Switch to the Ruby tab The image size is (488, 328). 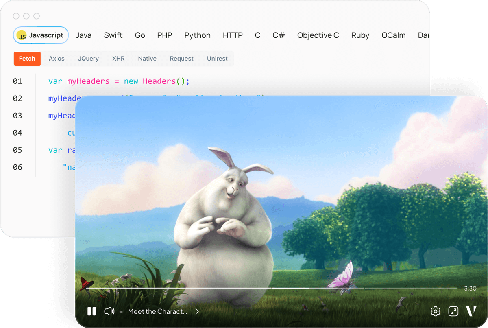360,35
